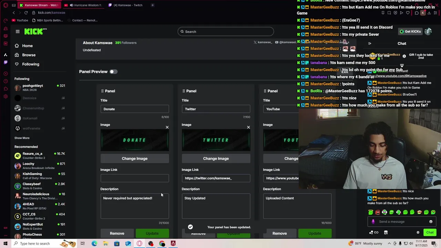Screen dimensions: 441x248
Task: Edit the YouTube panel description box
Action: pos(297,206)
